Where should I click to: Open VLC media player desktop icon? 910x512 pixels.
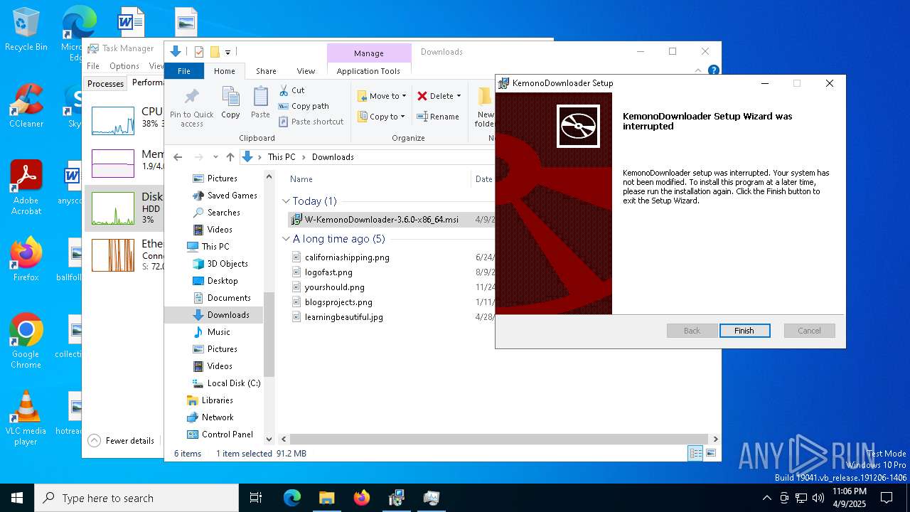26,418
